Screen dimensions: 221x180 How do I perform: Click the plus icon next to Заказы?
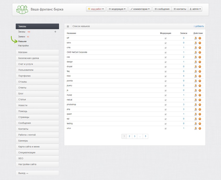[x=55, y=32]
